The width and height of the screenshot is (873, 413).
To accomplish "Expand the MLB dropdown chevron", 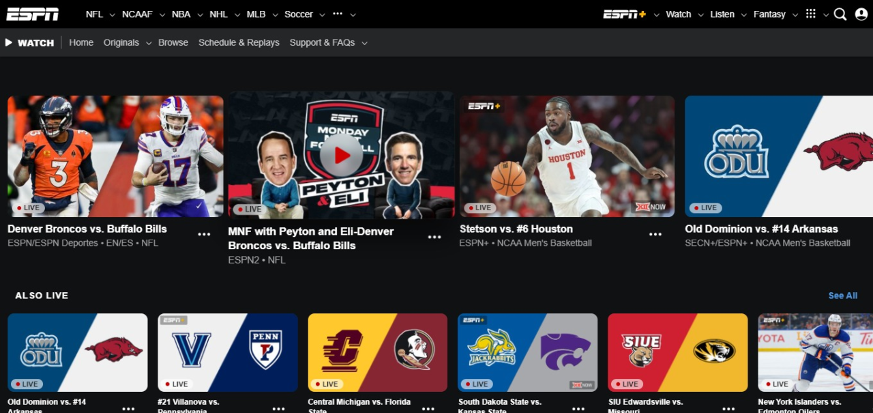I will 274,14.
